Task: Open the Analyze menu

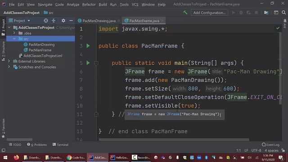Action: coord(73,4)
